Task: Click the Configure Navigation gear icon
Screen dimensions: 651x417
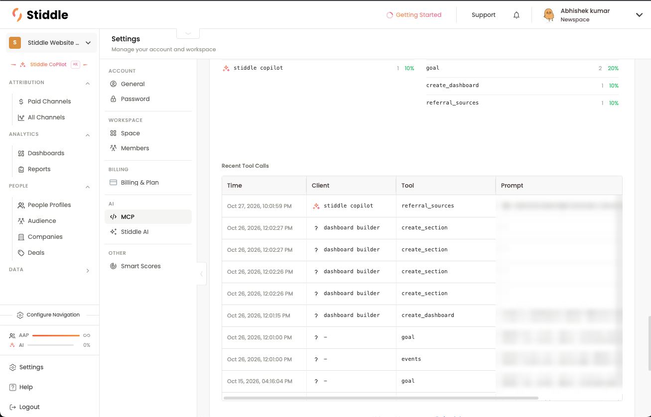Action: (20, 315)
